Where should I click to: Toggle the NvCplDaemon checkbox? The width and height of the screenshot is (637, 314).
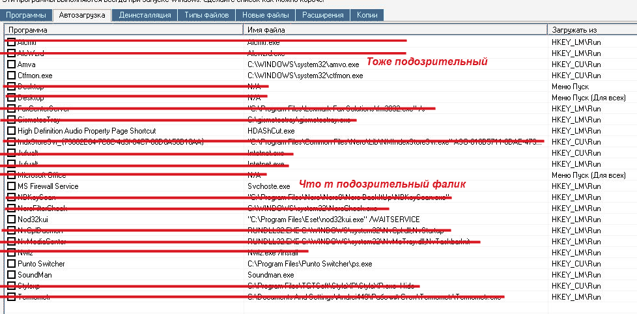(x=11, y=231)
